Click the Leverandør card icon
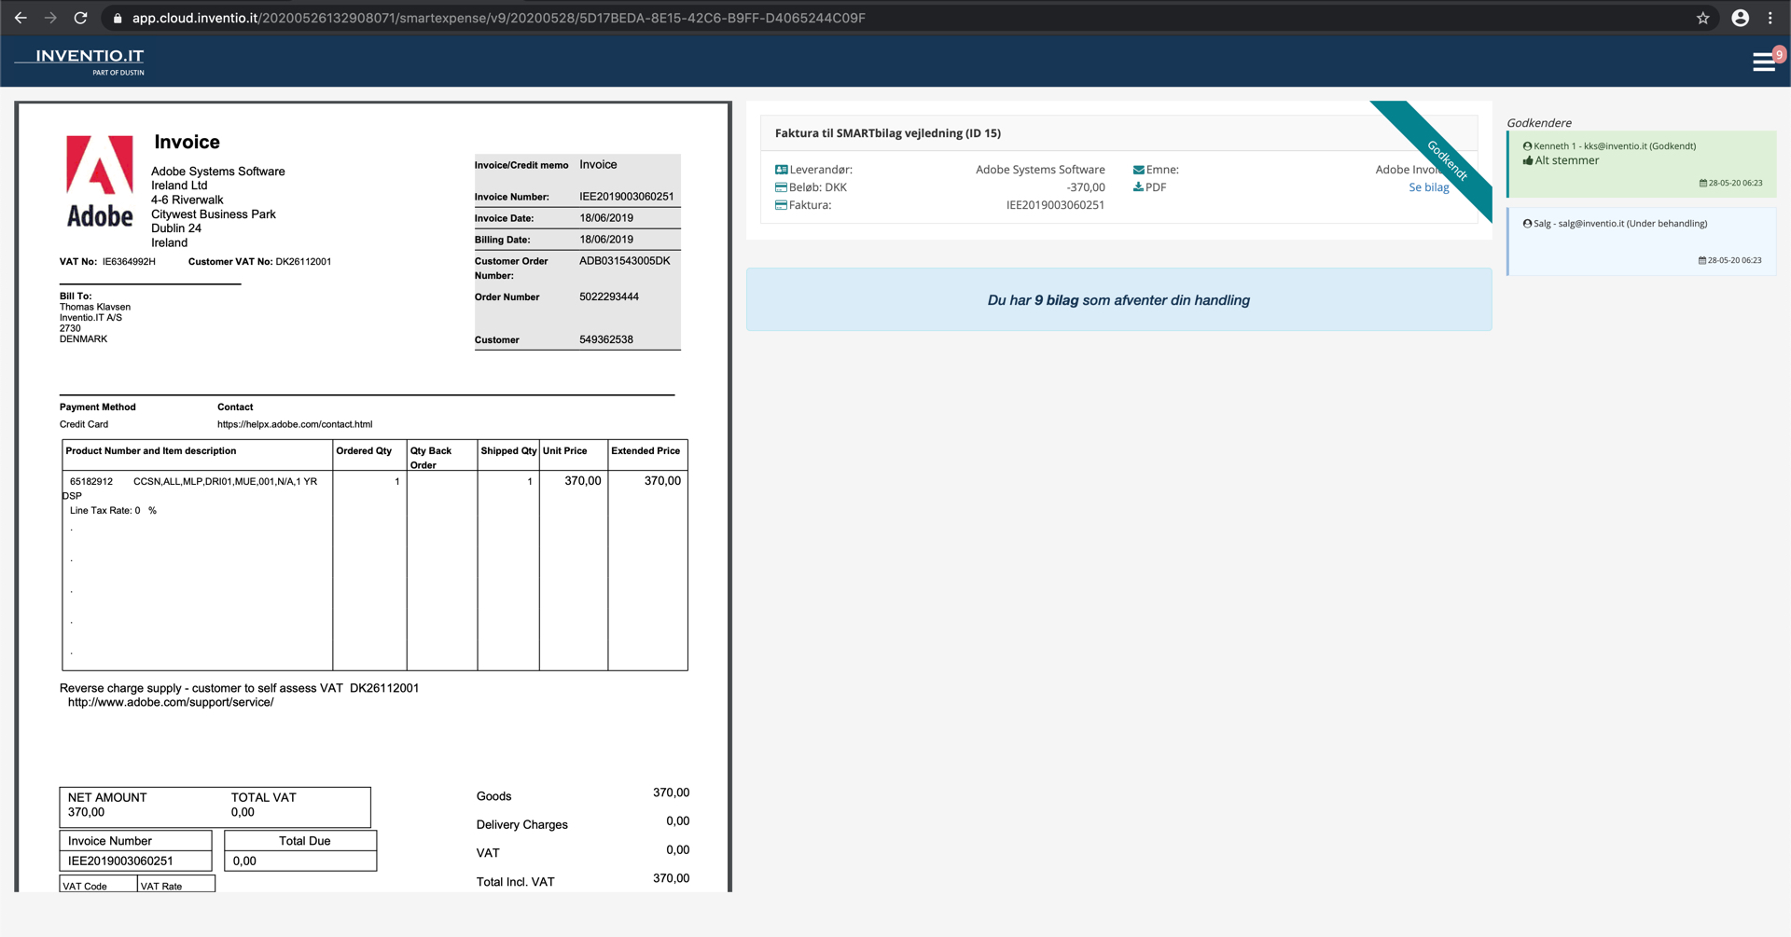This screenshot has height=937, width=1791. pyautogui.click(x=781, y=170)
